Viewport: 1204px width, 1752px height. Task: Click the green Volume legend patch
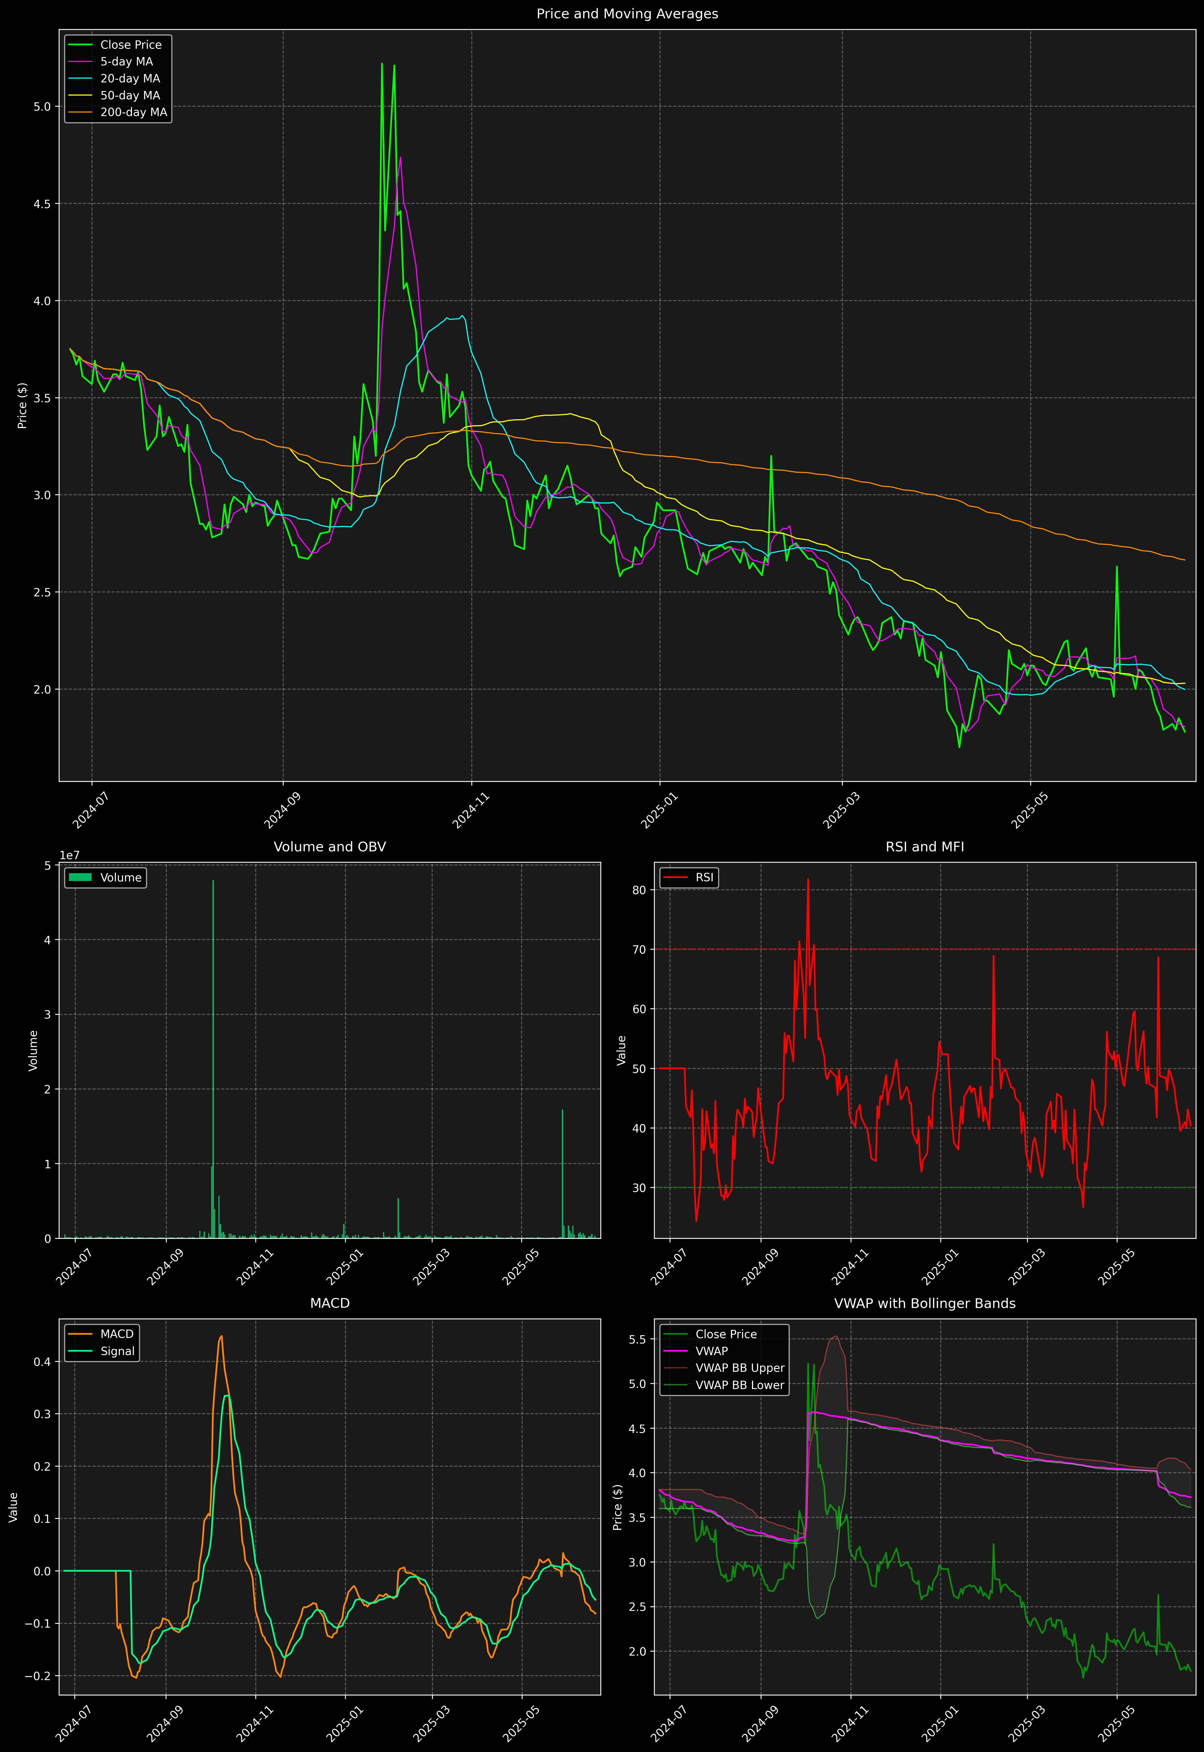(x=80, y=877)
